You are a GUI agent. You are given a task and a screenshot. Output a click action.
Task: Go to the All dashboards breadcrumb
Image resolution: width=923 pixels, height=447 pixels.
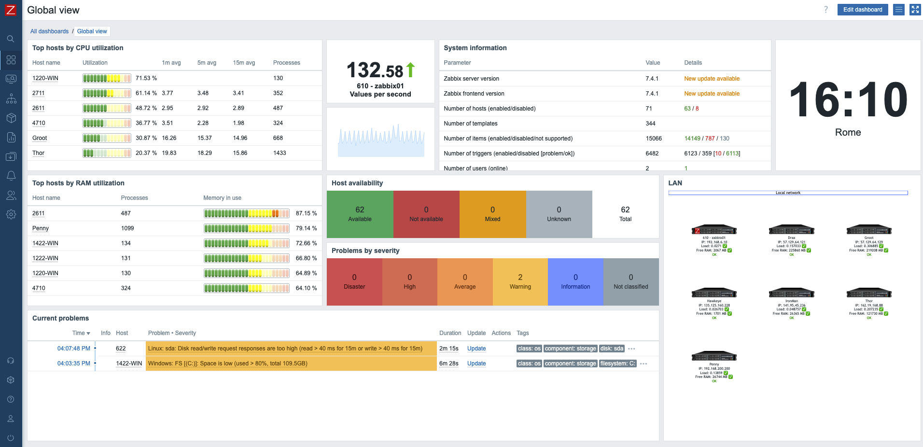pyautogui.click(x=49, y=31)
